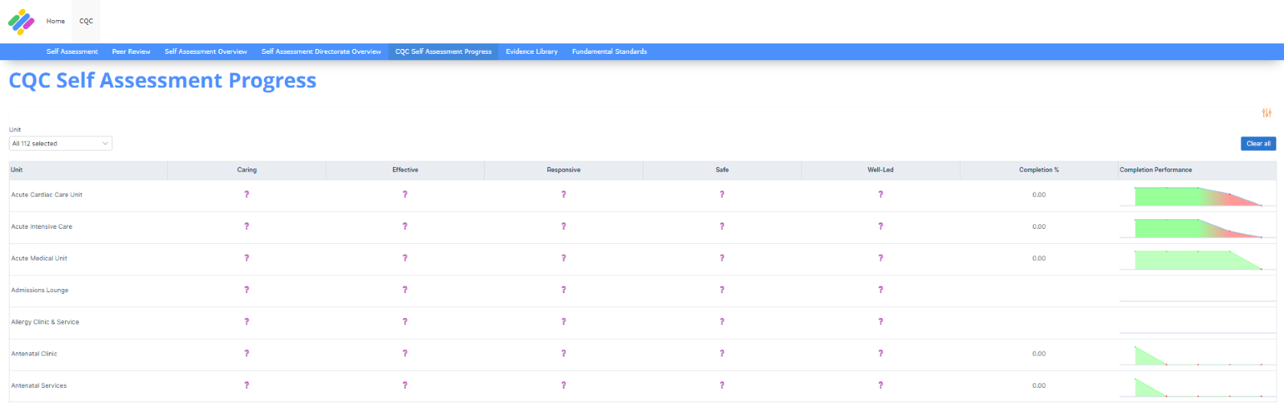Click Acute Cardiac Care Unit completion performance chart
Screen dimensions: 1284x403
click(1197, 196)
